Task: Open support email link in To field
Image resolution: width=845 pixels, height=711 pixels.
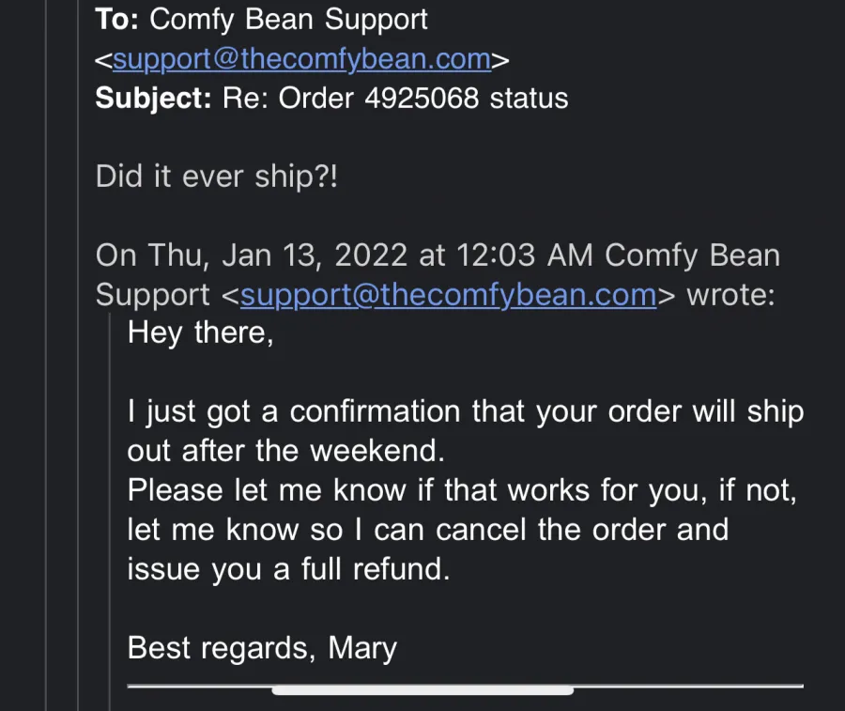Action: (x=301, y=59)
